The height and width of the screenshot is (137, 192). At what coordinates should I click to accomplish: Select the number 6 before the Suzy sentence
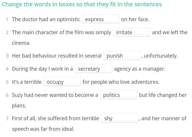pos(7,95)
